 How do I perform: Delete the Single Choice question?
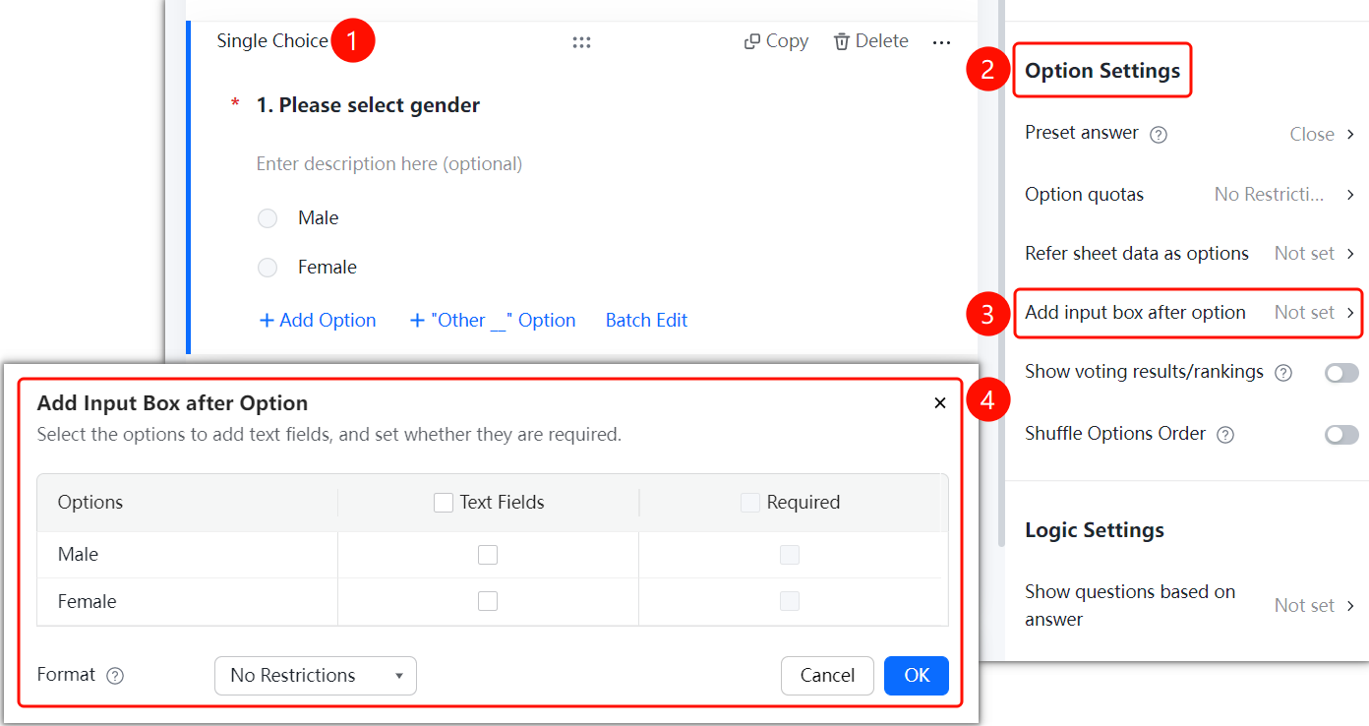(x=870, y=41)
